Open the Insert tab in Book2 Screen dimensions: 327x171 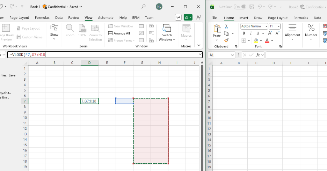[x=244, y=18]
